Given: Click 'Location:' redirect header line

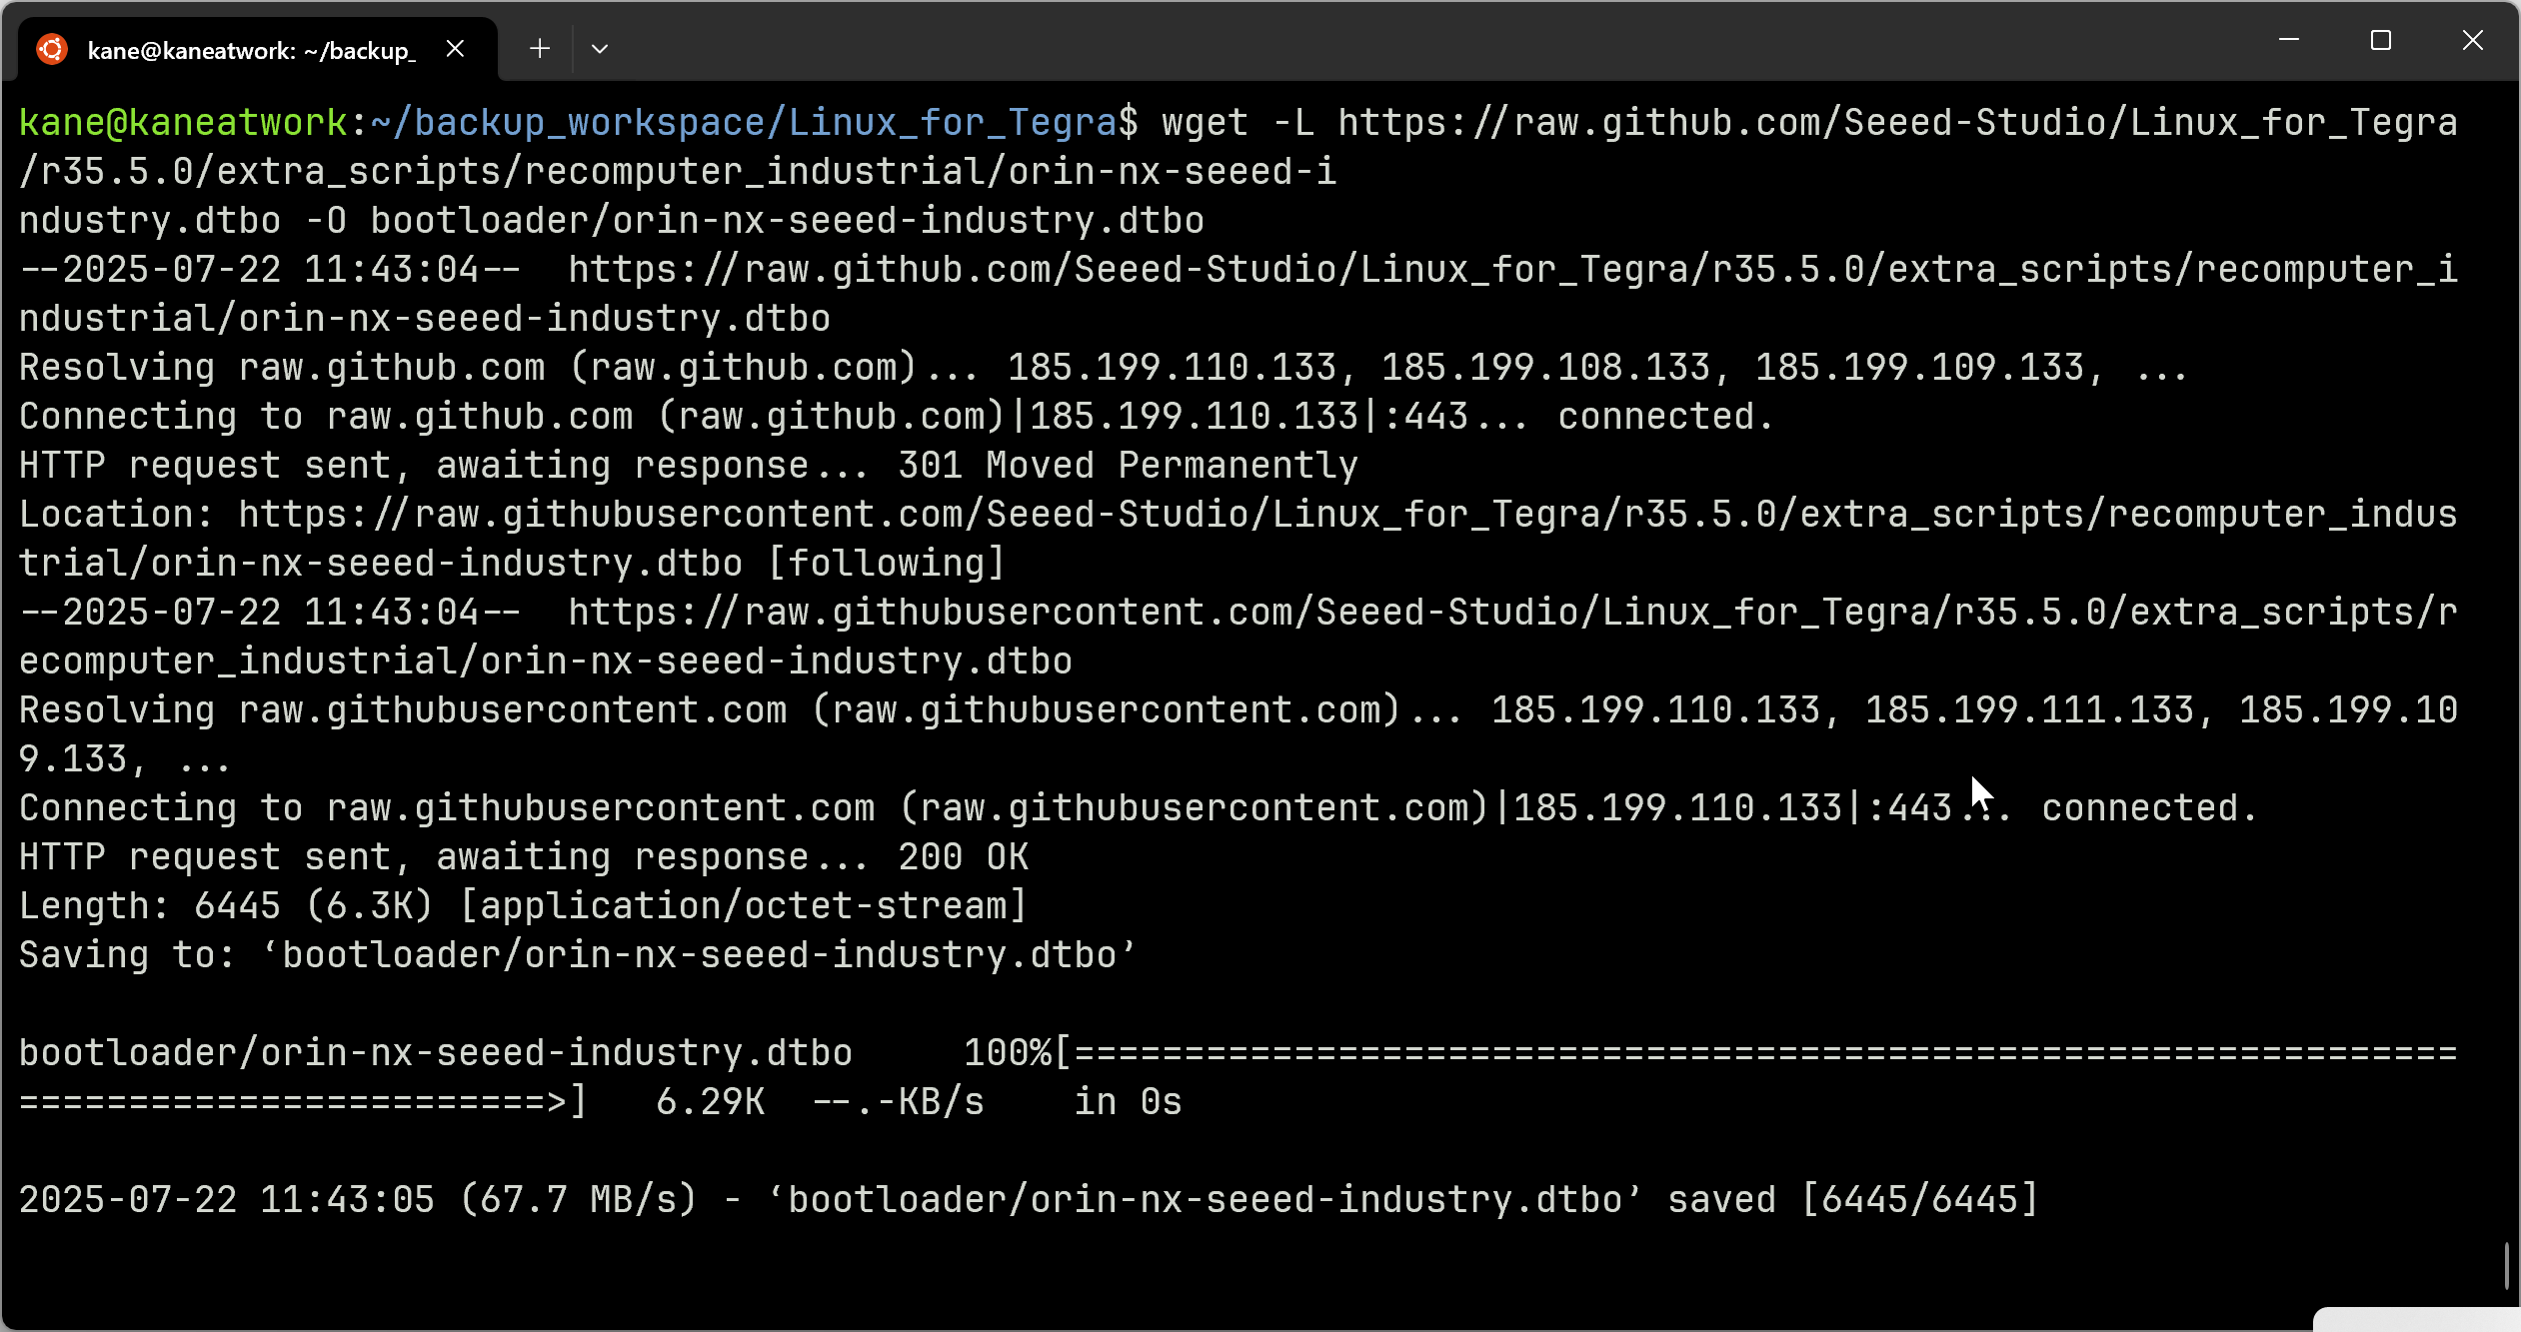Looking at the screenshot, I should (1238, 539).
